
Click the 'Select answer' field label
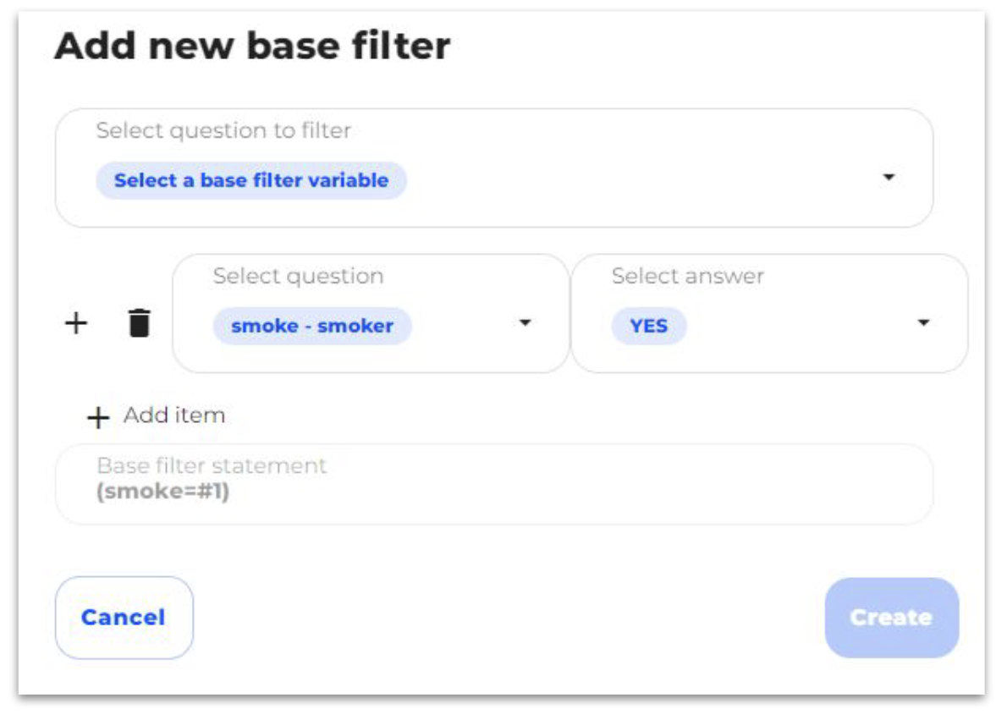(x=688, y=276)
